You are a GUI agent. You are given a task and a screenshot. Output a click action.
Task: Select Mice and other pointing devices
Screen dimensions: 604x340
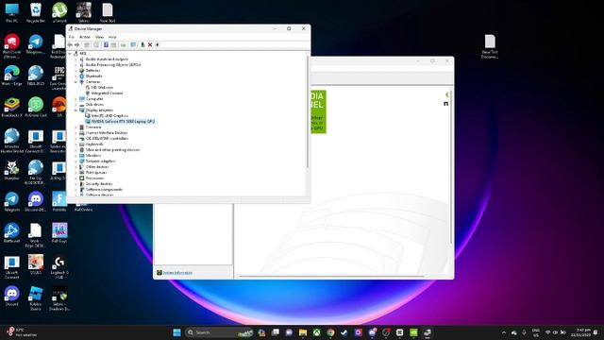112,149
